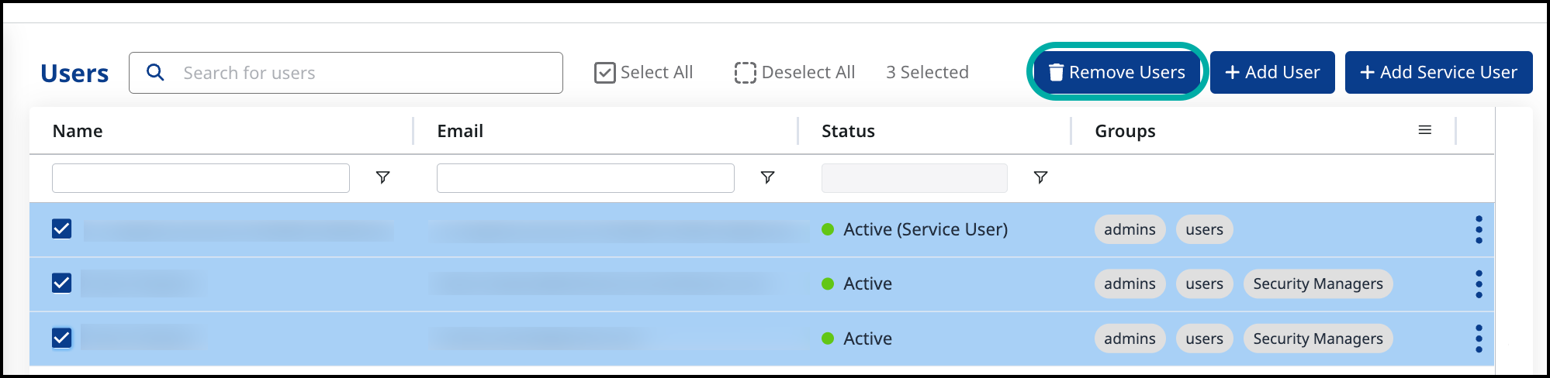Click the search magnifier icon
The image size is (1550, 378).
[x=155, y=72]
